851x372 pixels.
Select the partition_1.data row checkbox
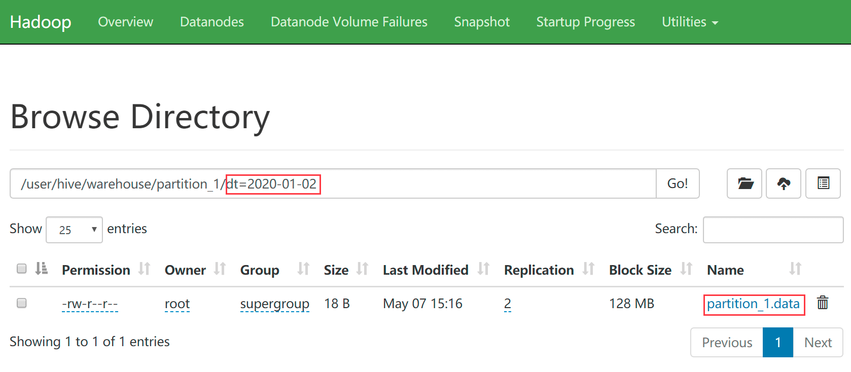click(21, 303)
